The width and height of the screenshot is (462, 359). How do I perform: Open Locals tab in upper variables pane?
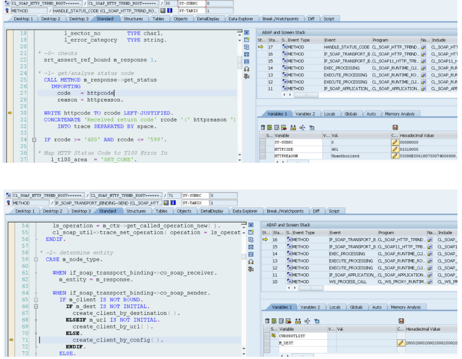coord(329,114)
